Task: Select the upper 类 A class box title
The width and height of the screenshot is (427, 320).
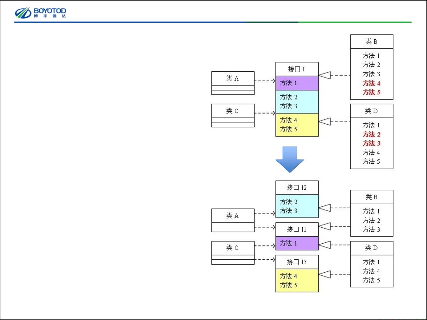Action: pyautogui.click(x=233, y=78)
